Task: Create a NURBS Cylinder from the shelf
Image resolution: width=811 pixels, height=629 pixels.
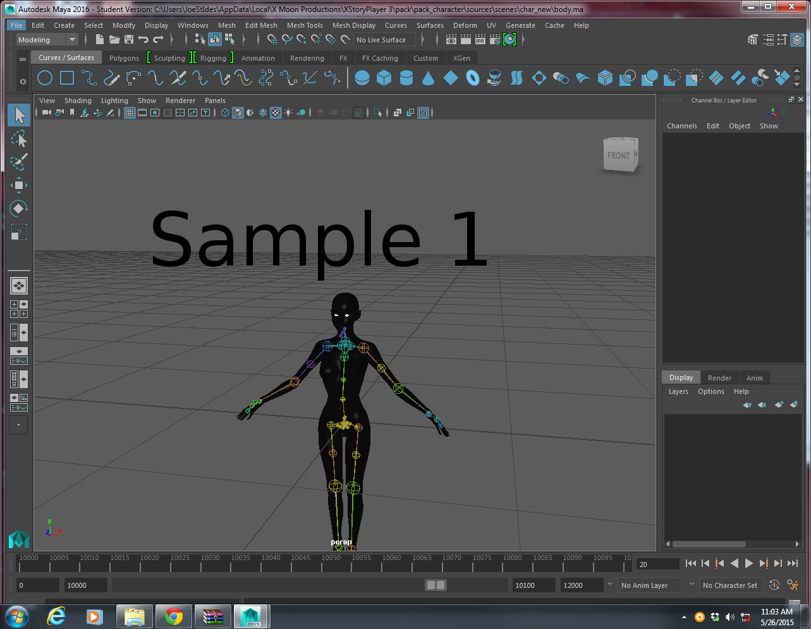Action: [x=406, y=78]
